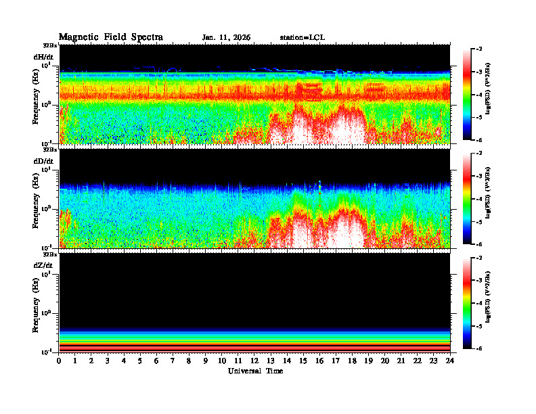Viewport: 536px width, 414px height.
Task: Click the "-4" tick on dH/dt color bar
Action: 479,95
